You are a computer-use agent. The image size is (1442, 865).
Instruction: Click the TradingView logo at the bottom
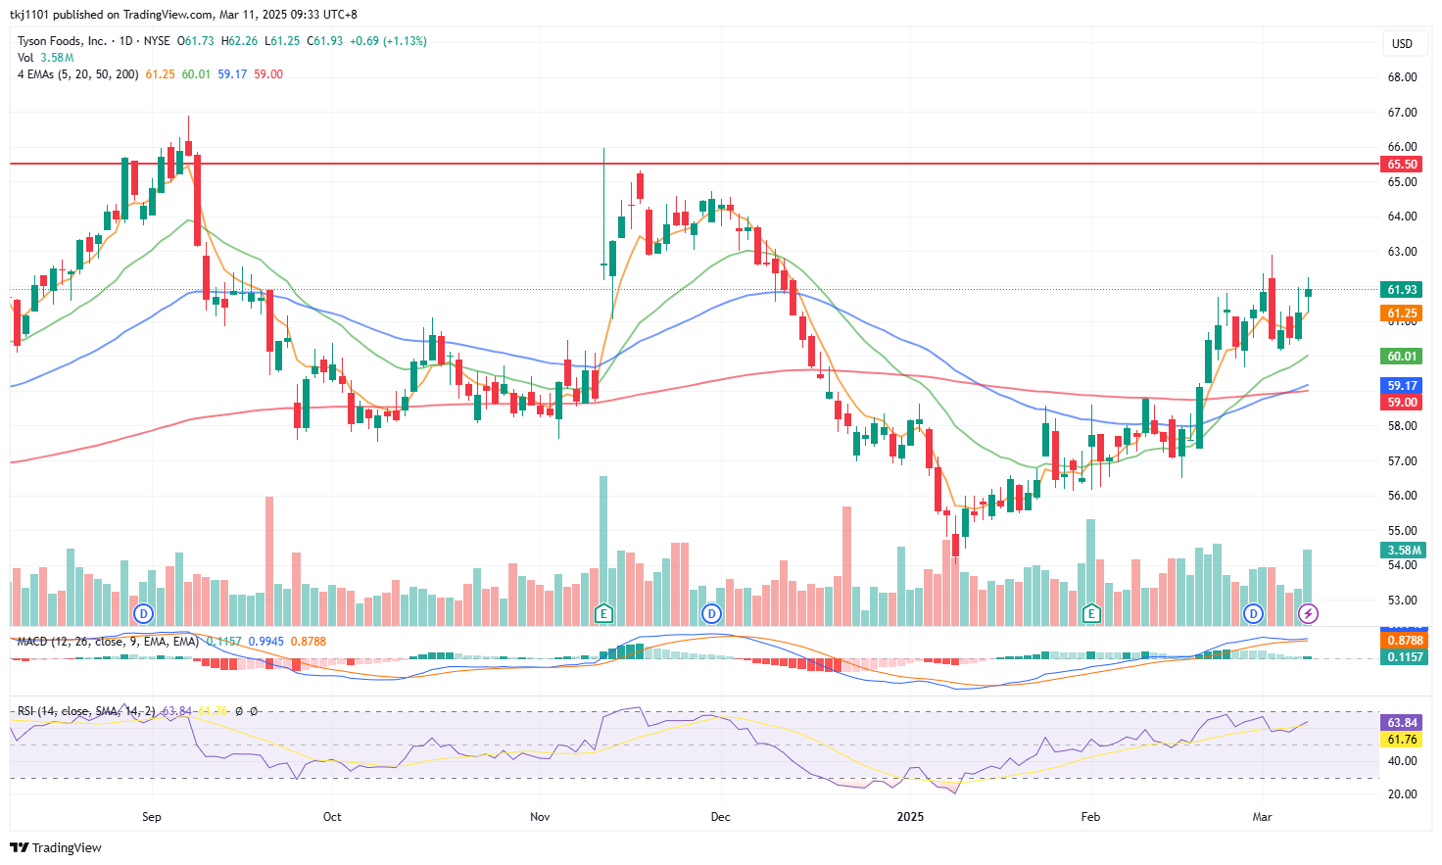[56, 847]
